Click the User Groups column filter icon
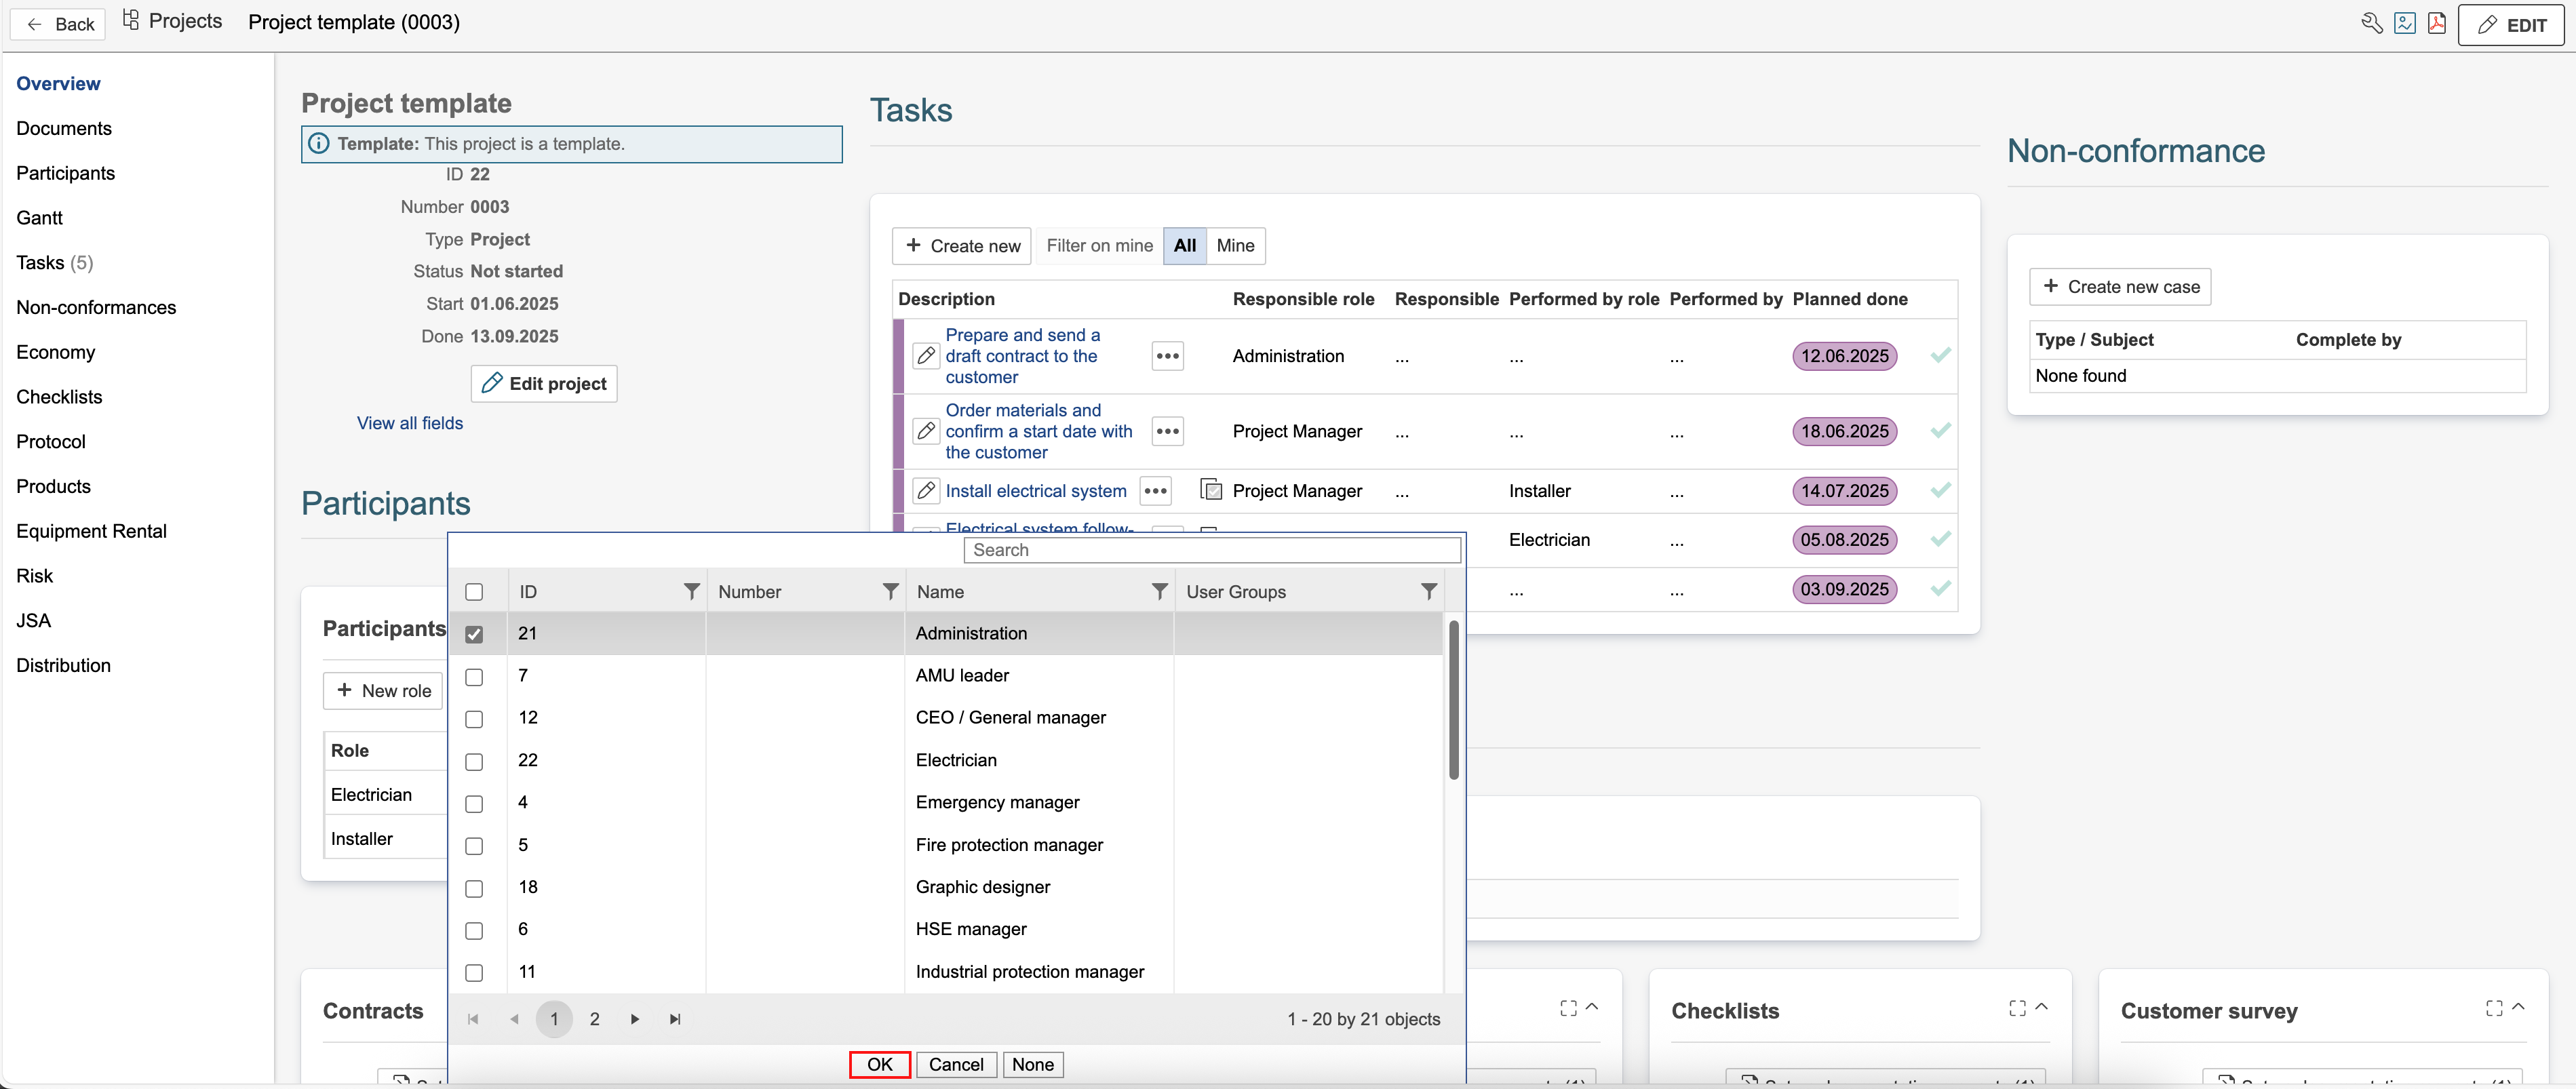2576x1089 pixels. 1429,592
